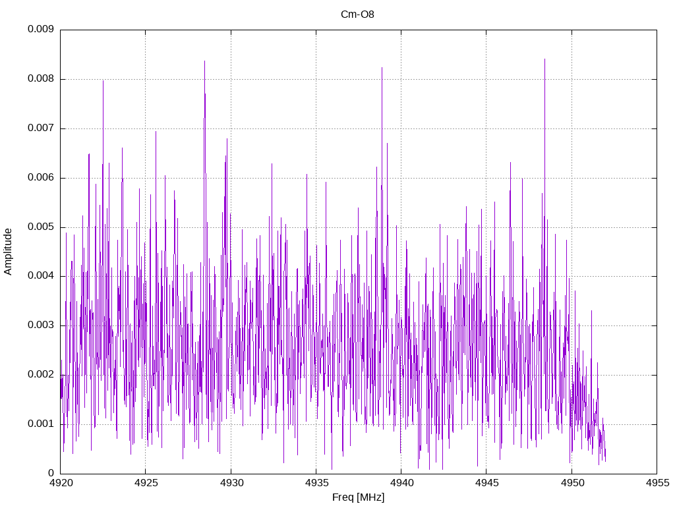This screenshot has height=506, width=675.
Task: Click the 0.006 y-axis tick label
Action: 40,177
